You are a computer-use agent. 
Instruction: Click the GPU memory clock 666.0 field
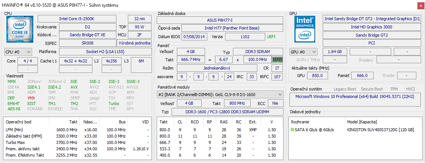362,76
